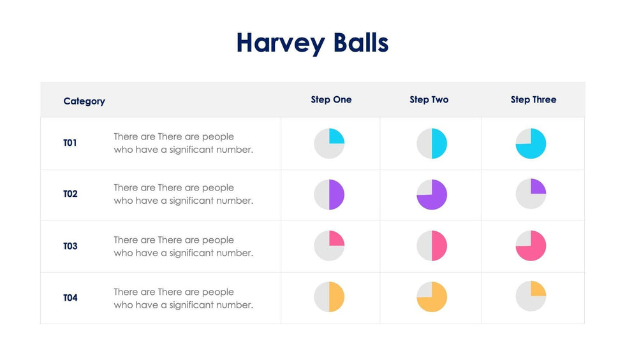Click the Step One column header

[331, 100]
